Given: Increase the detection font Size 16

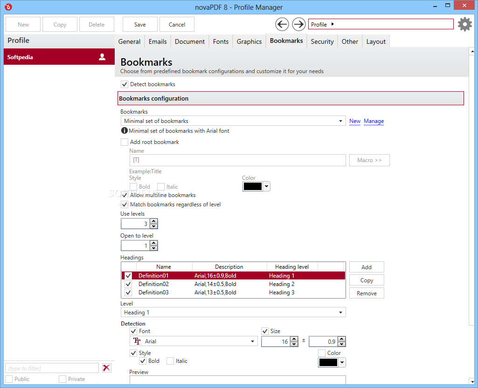Looking at the screenshot, I should pos(294,339).
